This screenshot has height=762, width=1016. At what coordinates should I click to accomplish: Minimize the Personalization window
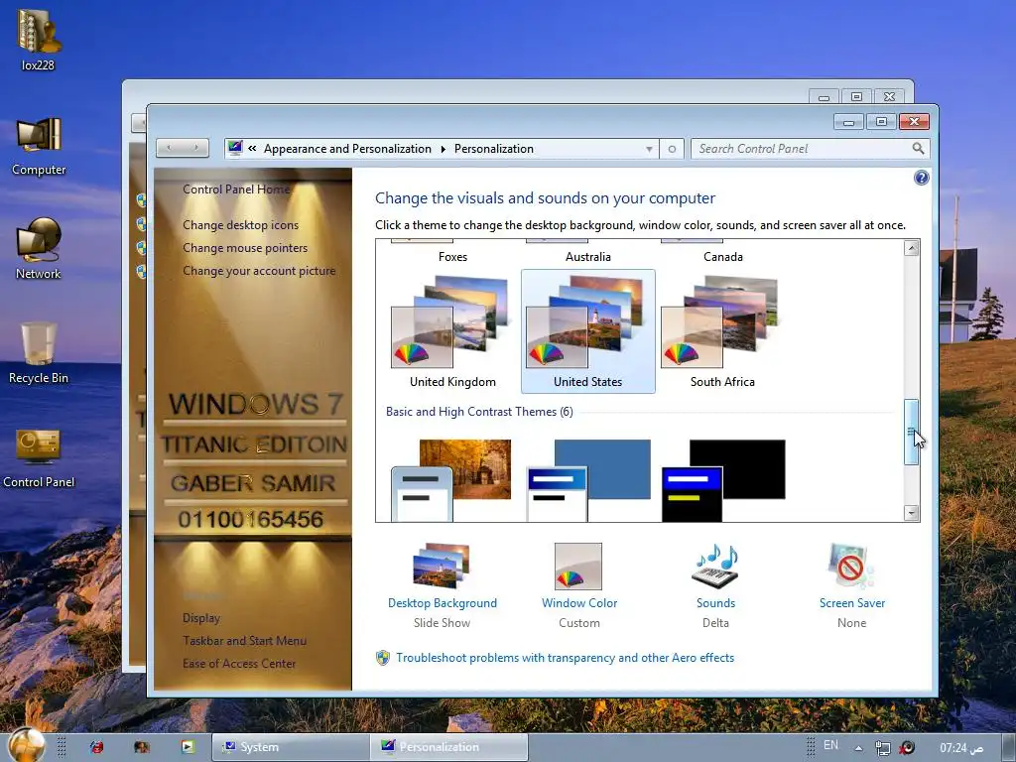point(849,122)
